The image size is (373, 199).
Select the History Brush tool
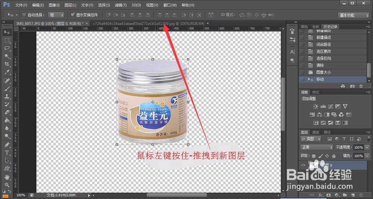pos(7,104)
